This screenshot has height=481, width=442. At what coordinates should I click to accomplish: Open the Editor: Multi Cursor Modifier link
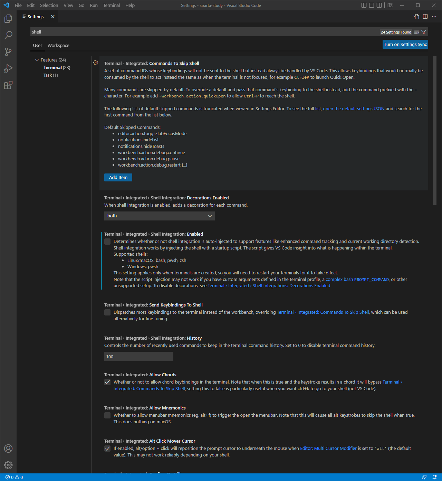328,449
